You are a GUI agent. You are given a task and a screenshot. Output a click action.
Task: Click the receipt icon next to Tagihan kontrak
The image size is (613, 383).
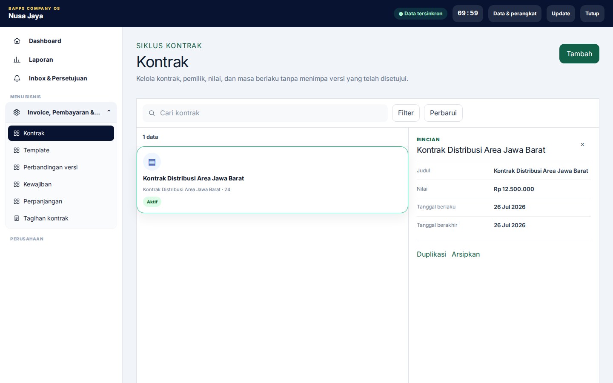click(x=17, y=218)
